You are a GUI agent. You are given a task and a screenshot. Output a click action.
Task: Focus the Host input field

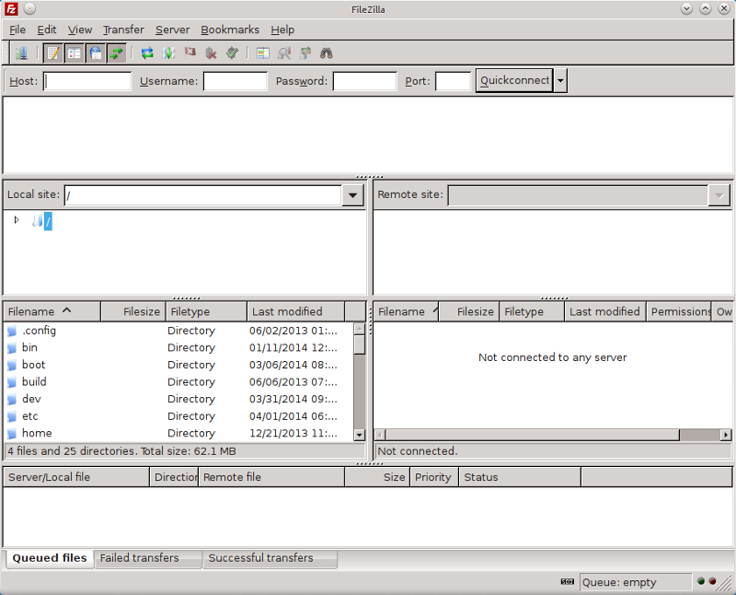(x=87, y=81)
